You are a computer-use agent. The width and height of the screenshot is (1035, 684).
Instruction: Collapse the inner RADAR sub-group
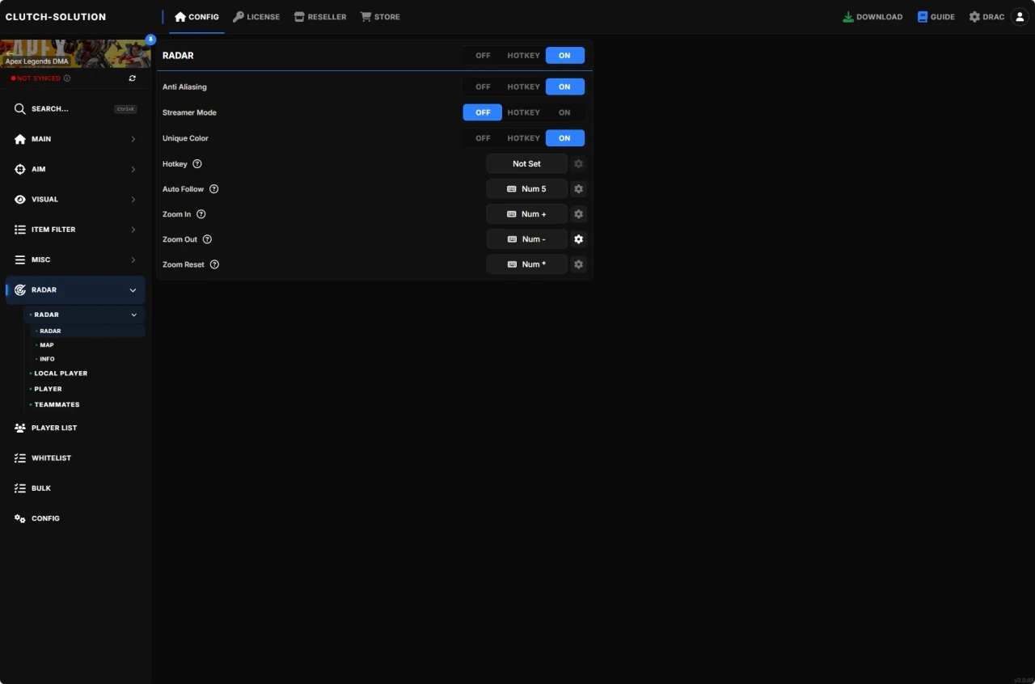pos(133,315)
